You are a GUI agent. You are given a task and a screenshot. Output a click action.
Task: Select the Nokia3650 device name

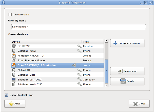click(24, 70)
